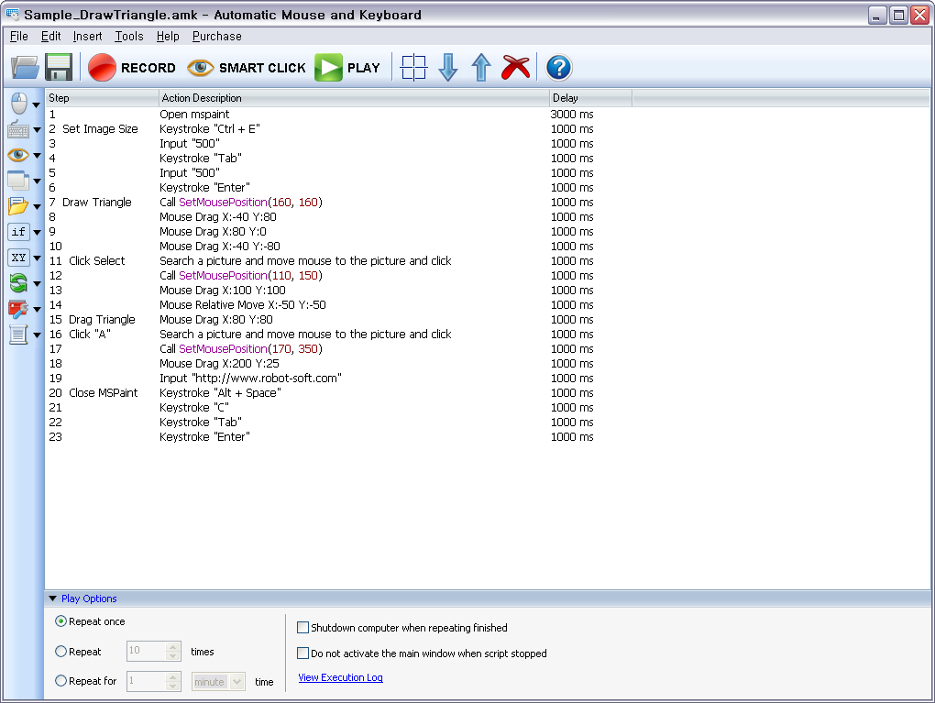Open the Help menu

pyautogui.click(x=168, y=37)
